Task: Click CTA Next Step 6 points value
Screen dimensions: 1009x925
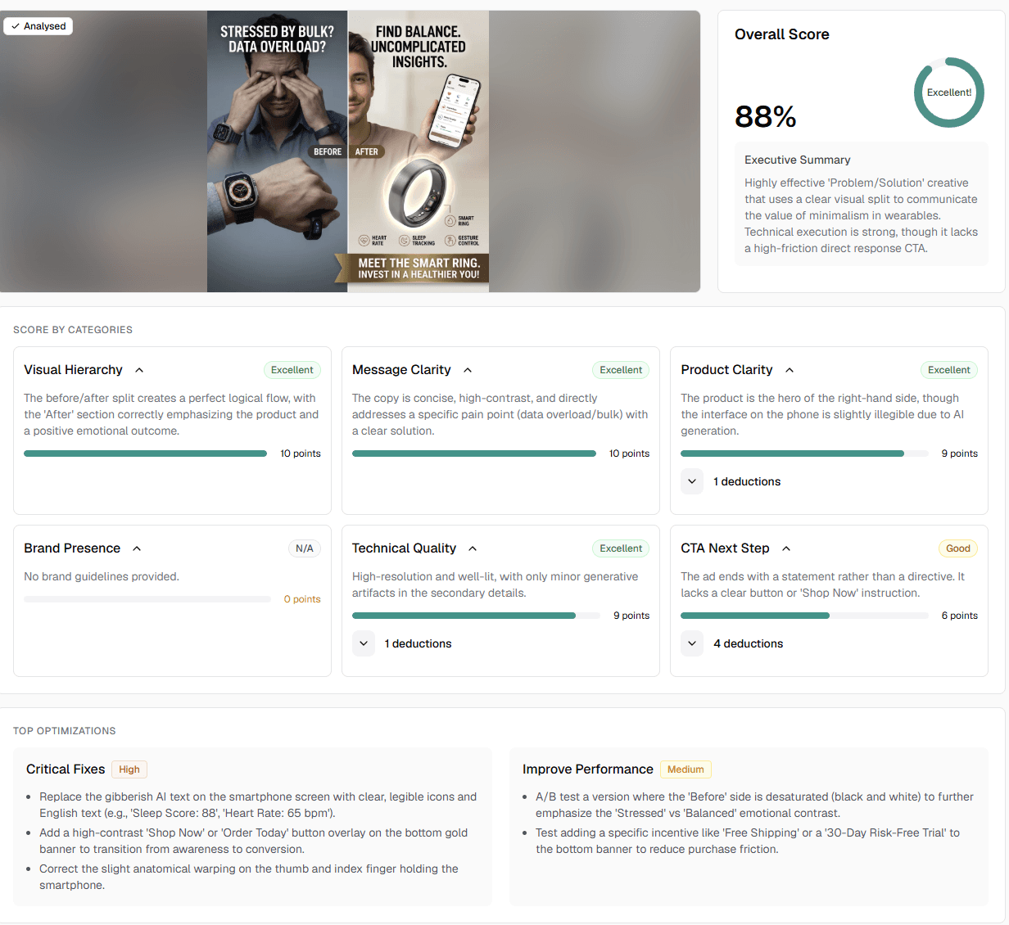Action: point(960,616)
